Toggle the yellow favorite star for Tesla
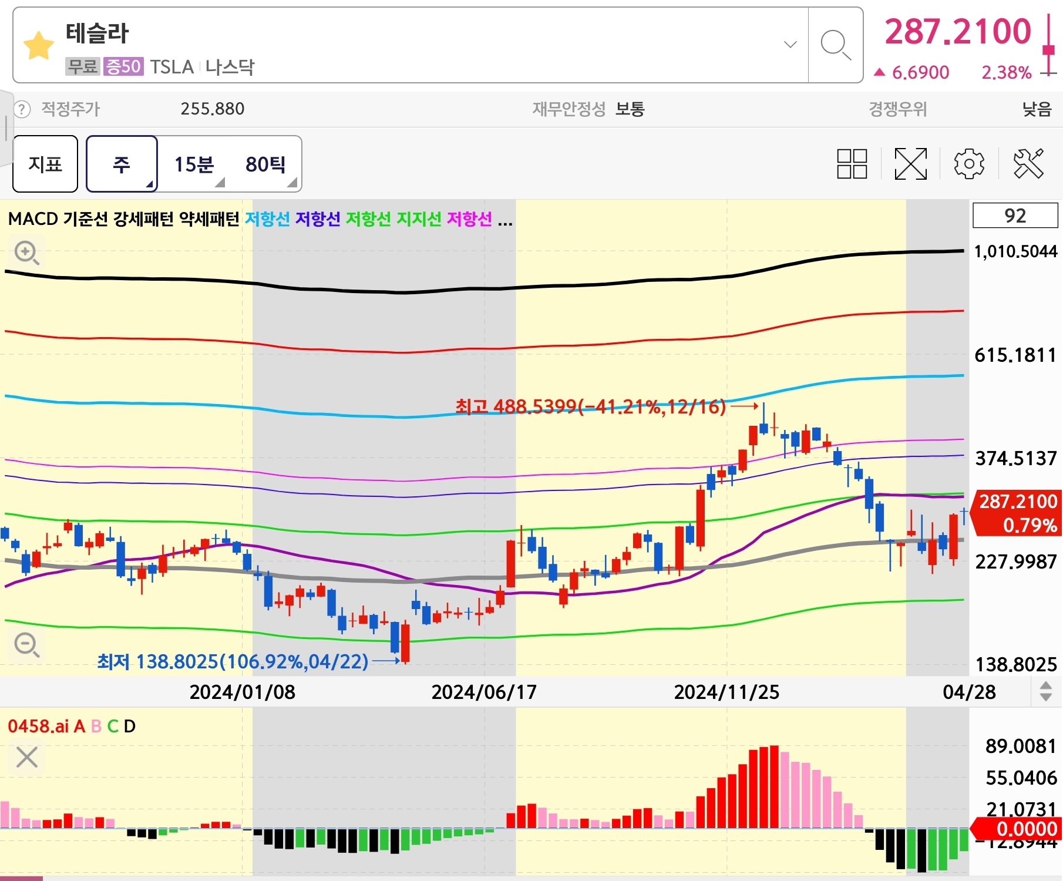 tap(39, 45)
